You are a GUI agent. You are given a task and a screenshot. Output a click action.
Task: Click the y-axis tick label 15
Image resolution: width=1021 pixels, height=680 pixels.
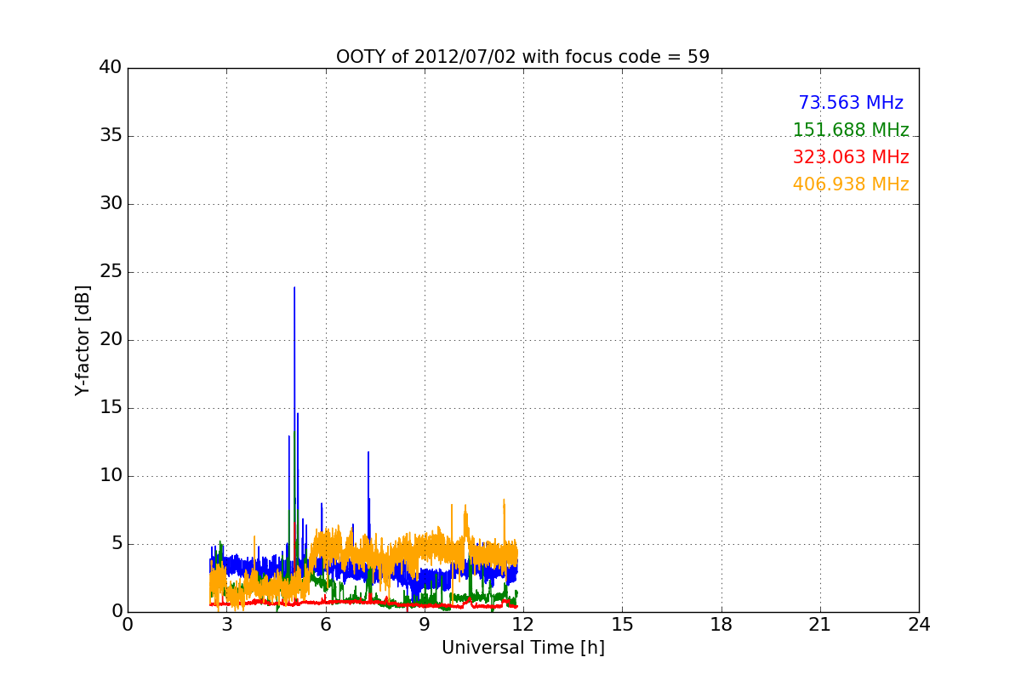111,408
